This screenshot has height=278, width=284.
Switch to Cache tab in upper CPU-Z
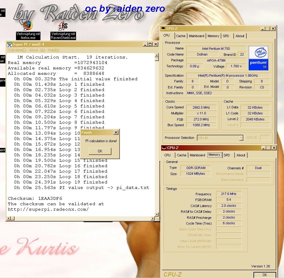180,36
